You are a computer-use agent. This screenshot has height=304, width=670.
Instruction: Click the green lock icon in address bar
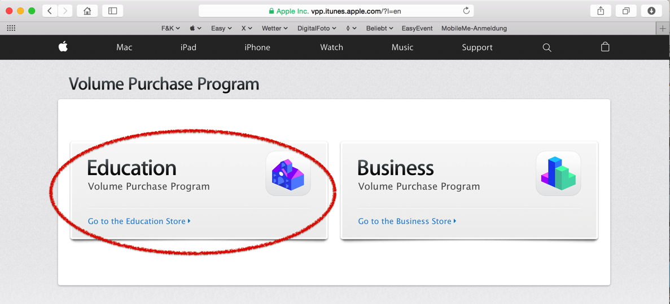point(271,11)
